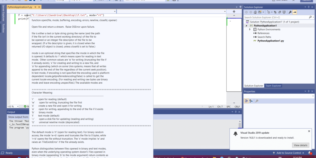Open notifications bell with badge 4

(x=310, y=153)
